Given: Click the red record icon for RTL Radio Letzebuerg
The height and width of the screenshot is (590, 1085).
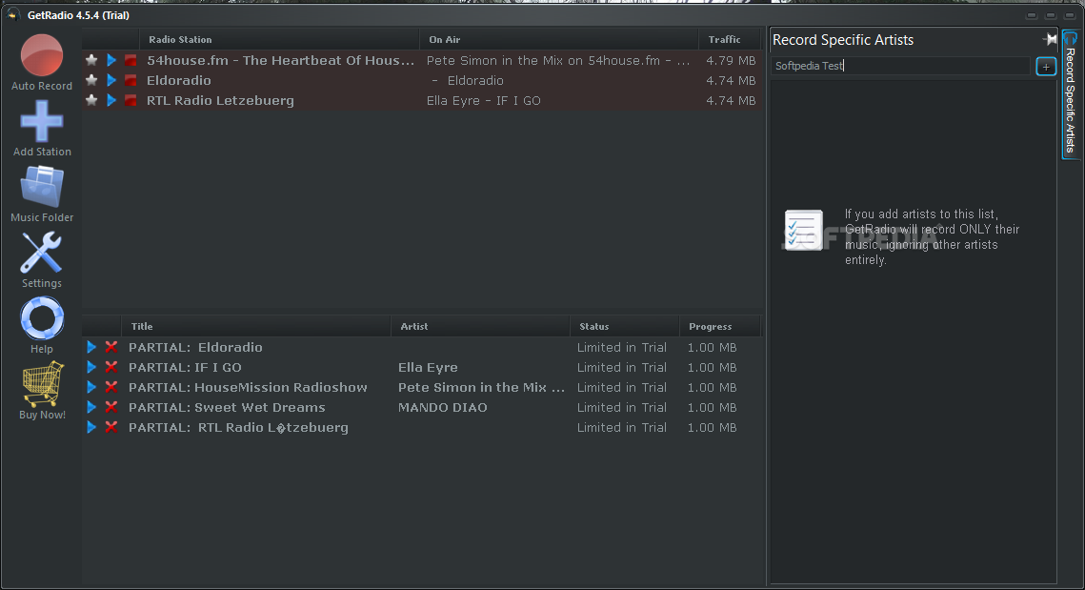Looking at the screenshot, I should 131,100.
